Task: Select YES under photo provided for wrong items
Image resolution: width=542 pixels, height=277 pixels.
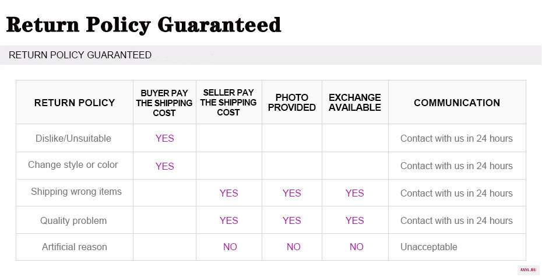Action: point(292,193)
